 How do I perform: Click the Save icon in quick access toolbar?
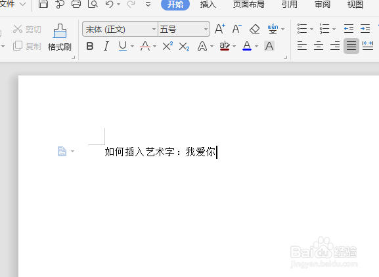(43, 4)
